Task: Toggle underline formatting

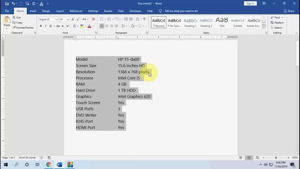Action: (50, 26)
